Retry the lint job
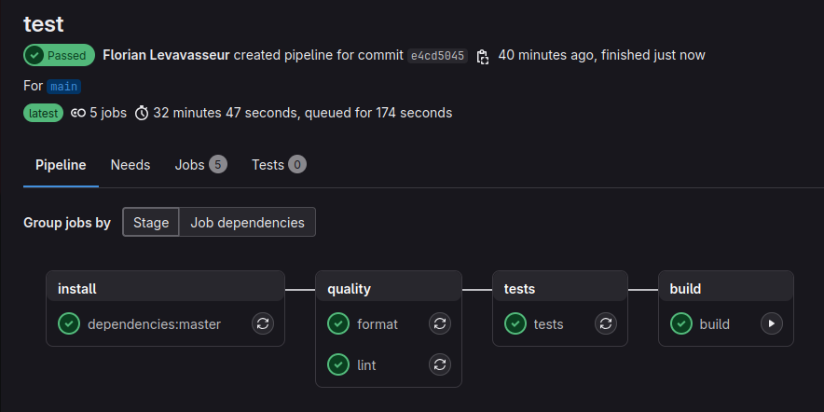Viewport: 824px width, 412px height. pos(440,365)
